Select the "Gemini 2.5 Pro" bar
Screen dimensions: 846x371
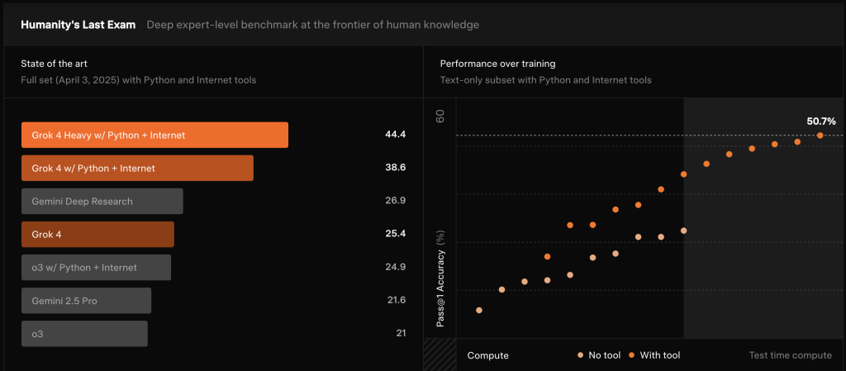pos(86,301)
